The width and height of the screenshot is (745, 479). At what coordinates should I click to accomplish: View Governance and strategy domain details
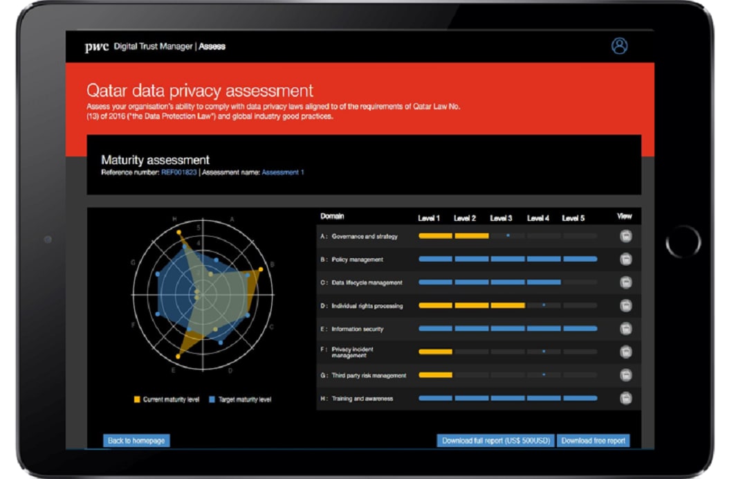click(x=625, y=236)
